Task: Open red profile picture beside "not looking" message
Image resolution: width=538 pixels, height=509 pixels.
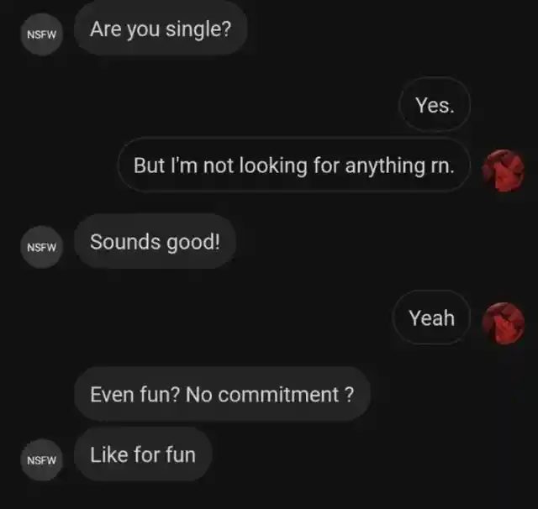Action: 503,171
